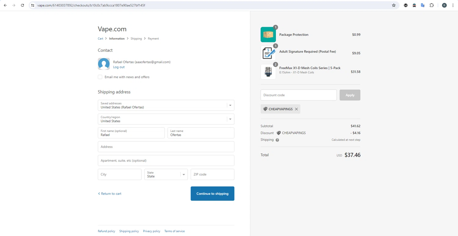Viewport: 458px width, 236px height.
Task: Open the Terms of service link
Action: coord(174,231)
